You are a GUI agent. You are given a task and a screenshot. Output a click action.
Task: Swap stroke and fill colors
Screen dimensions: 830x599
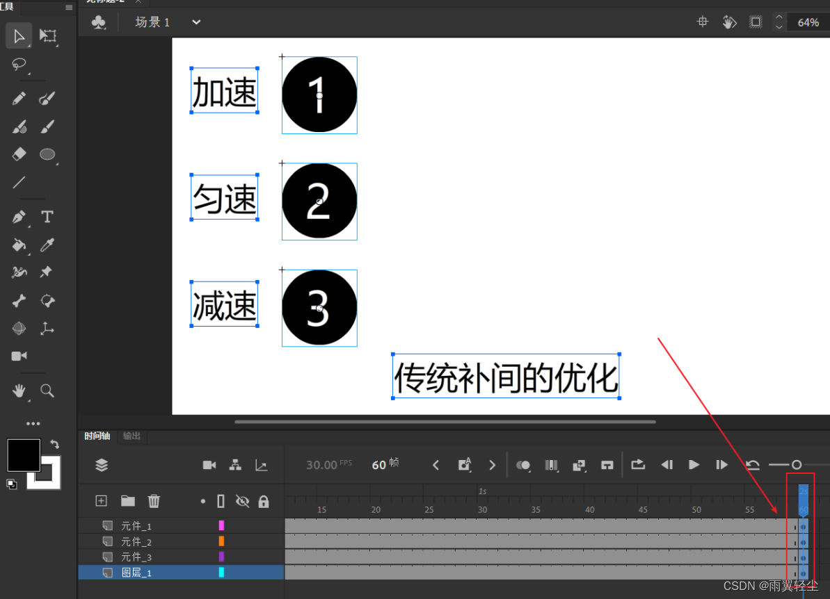click(x=54, y=444)
